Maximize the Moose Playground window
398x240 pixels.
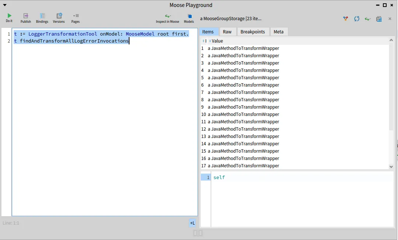click(385, 5)
